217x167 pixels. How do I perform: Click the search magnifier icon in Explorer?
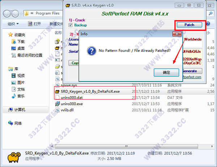click(210, 13)
